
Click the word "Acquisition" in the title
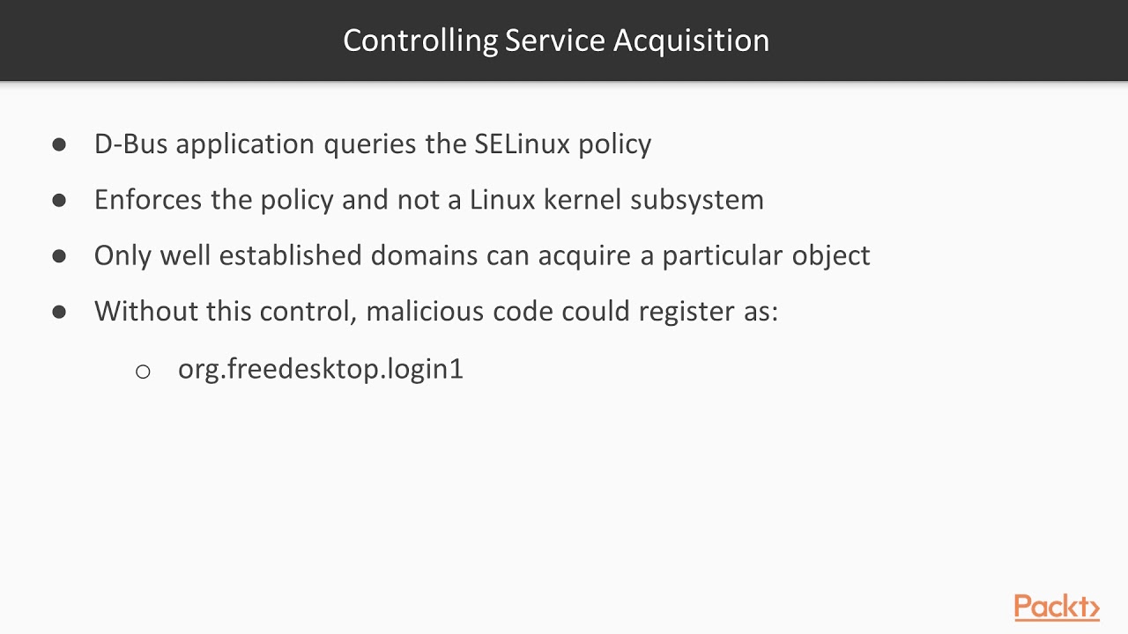pyautogui.click(x=691, y=41)
